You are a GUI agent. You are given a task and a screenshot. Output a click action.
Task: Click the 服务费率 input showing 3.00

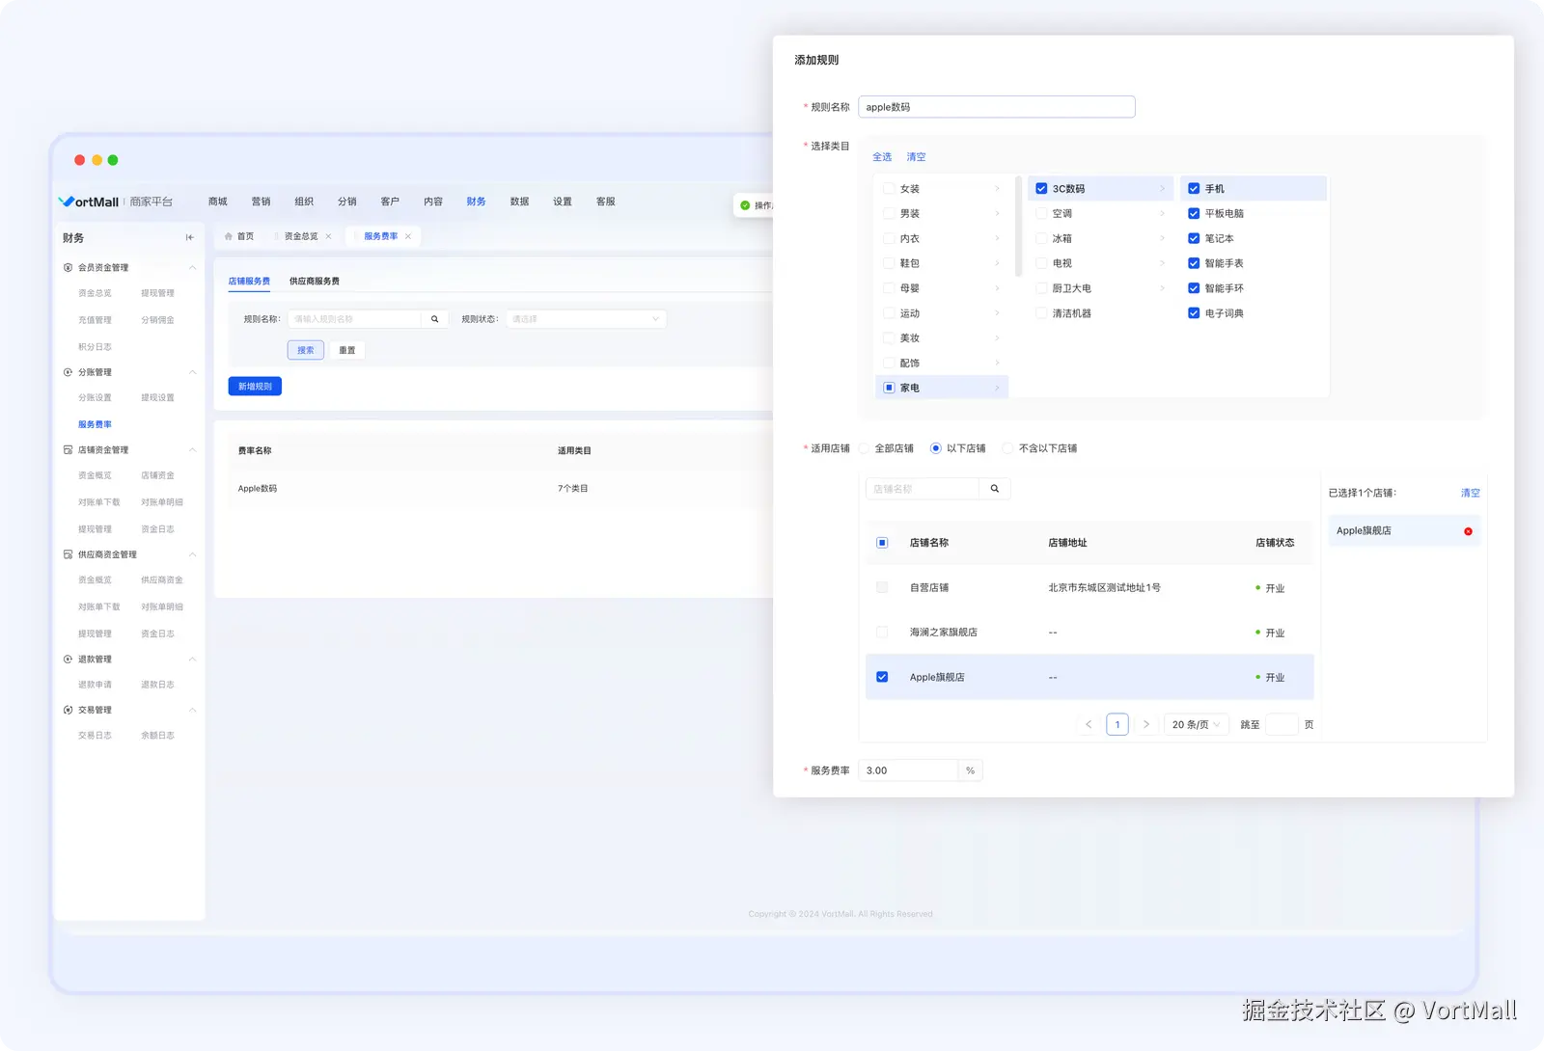click(x=907, y=770)
